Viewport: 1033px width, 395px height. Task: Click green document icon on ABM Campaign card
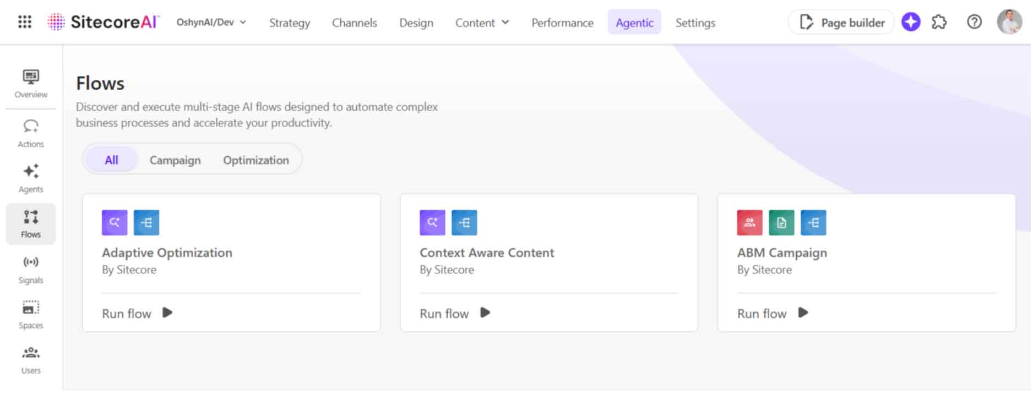[x=782, y=222]
